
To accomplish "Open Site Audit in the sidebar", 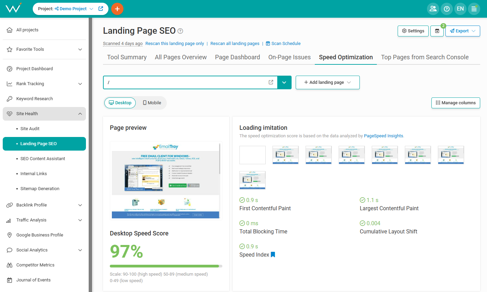I will 30,129.
